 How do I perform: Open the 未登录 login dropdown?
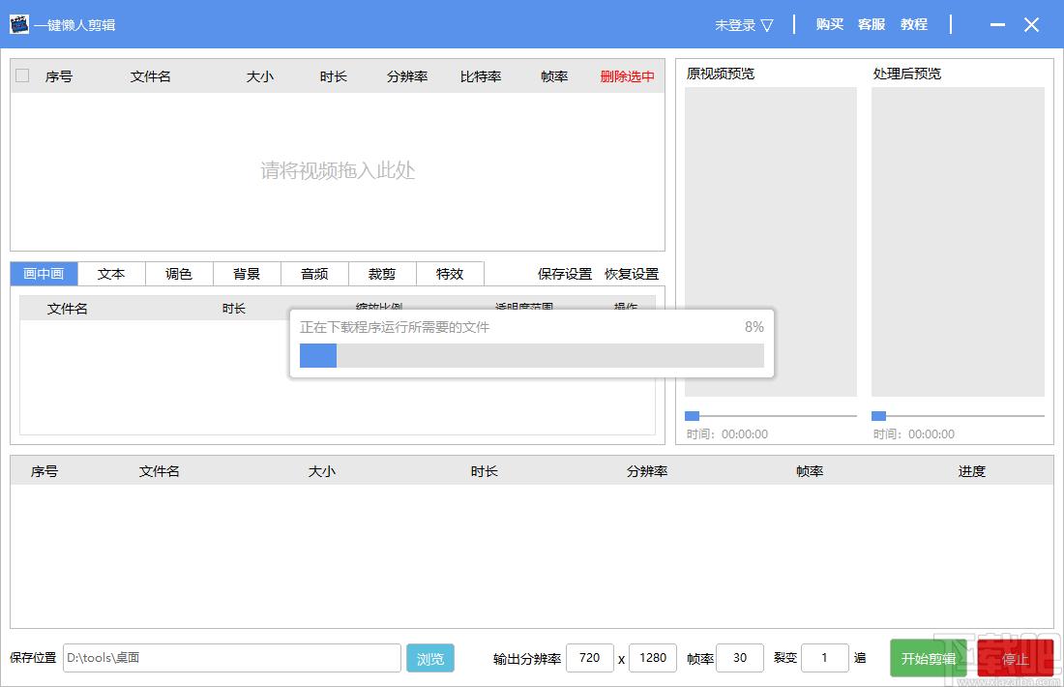pyautogui.click(x=744, y=25)
